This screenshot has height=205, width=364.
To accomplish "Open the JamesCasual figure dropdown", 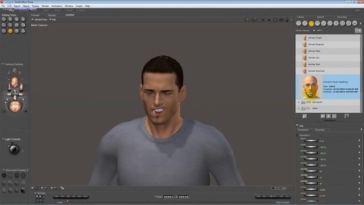I will click(39, 19).
